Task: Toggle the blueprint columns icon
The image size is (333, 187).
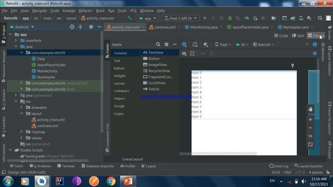Action: [x=192, y=54]
